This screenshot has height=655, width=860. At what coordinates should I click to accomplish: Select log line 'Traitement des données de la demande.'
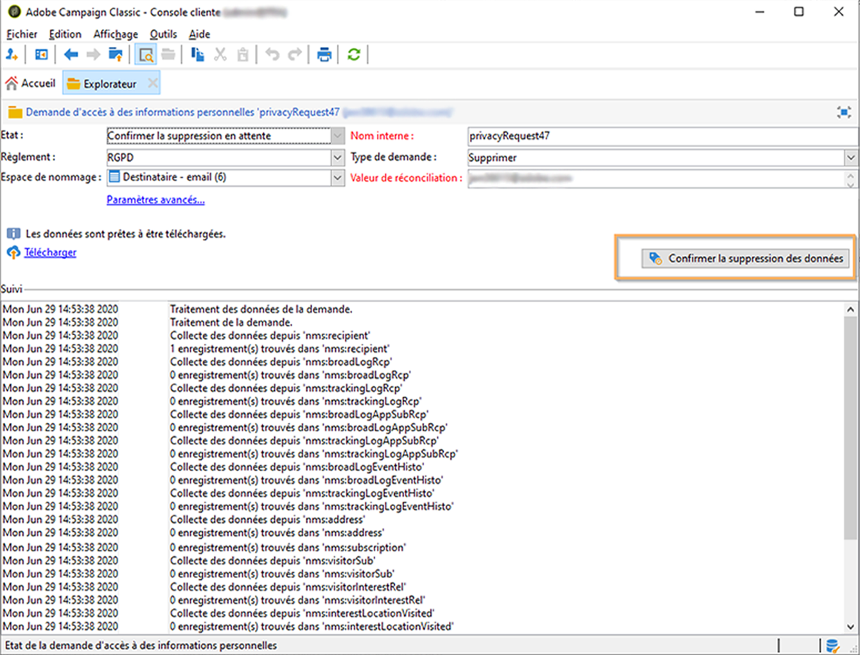[x=261, y=309]
